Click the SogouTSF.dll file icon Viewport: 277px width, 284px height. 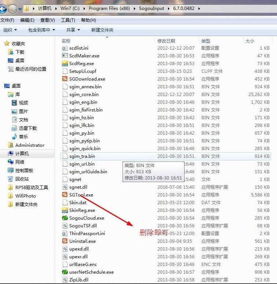point(65,226)
